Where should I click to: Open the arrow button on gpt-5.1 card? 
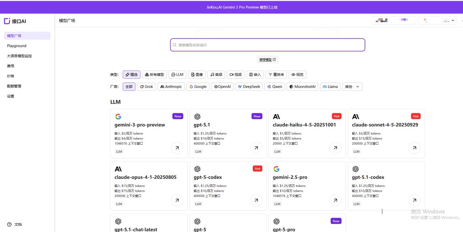(256, 148)
